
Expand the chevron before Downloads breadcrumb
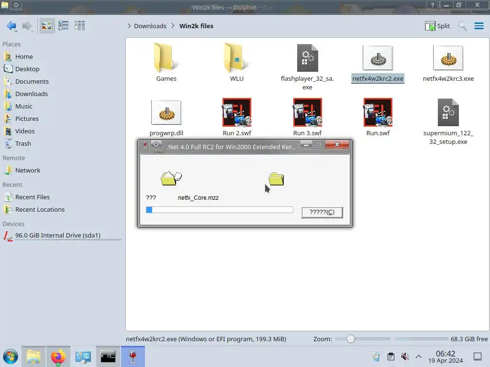pos(129,26)
